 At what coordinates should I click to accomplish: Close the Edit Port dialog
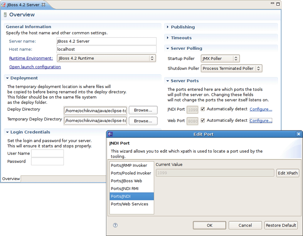point(298,134)
